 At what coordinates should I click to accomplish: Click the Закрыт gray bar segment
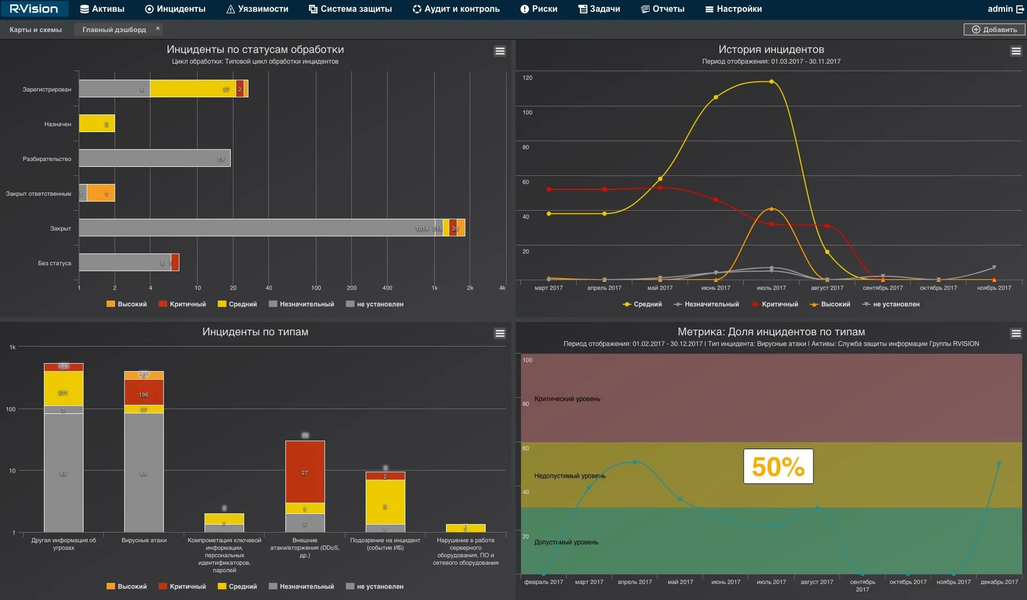(x=257, y=228)
